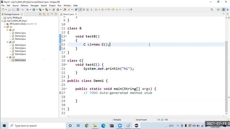Click the External Tools run icon

pos(46,10)
